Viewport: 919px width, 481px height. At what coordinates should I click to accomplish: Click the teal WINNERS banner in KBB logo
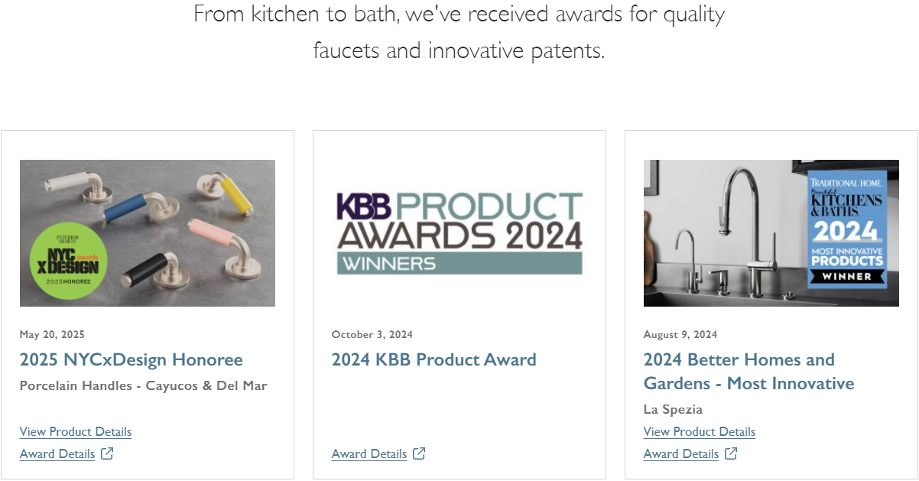(x=459, y=264)
